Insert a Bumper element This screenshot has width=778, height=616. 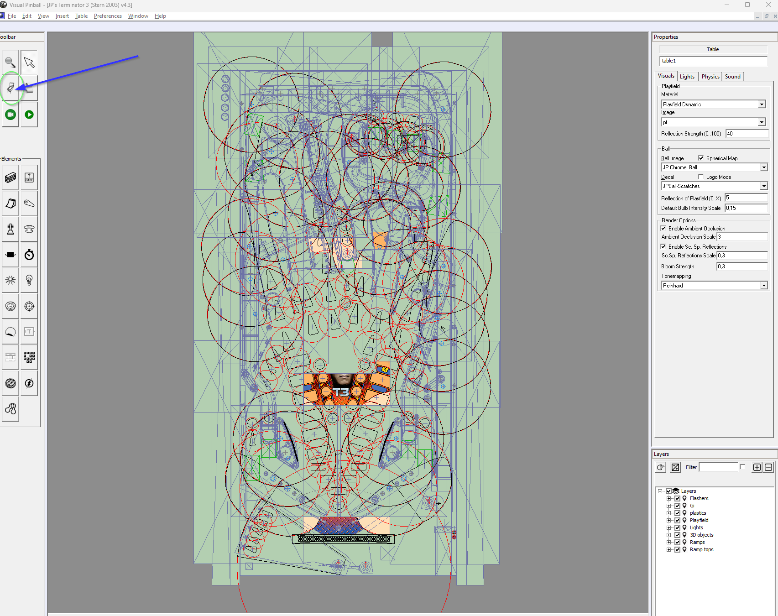(29, 229)
